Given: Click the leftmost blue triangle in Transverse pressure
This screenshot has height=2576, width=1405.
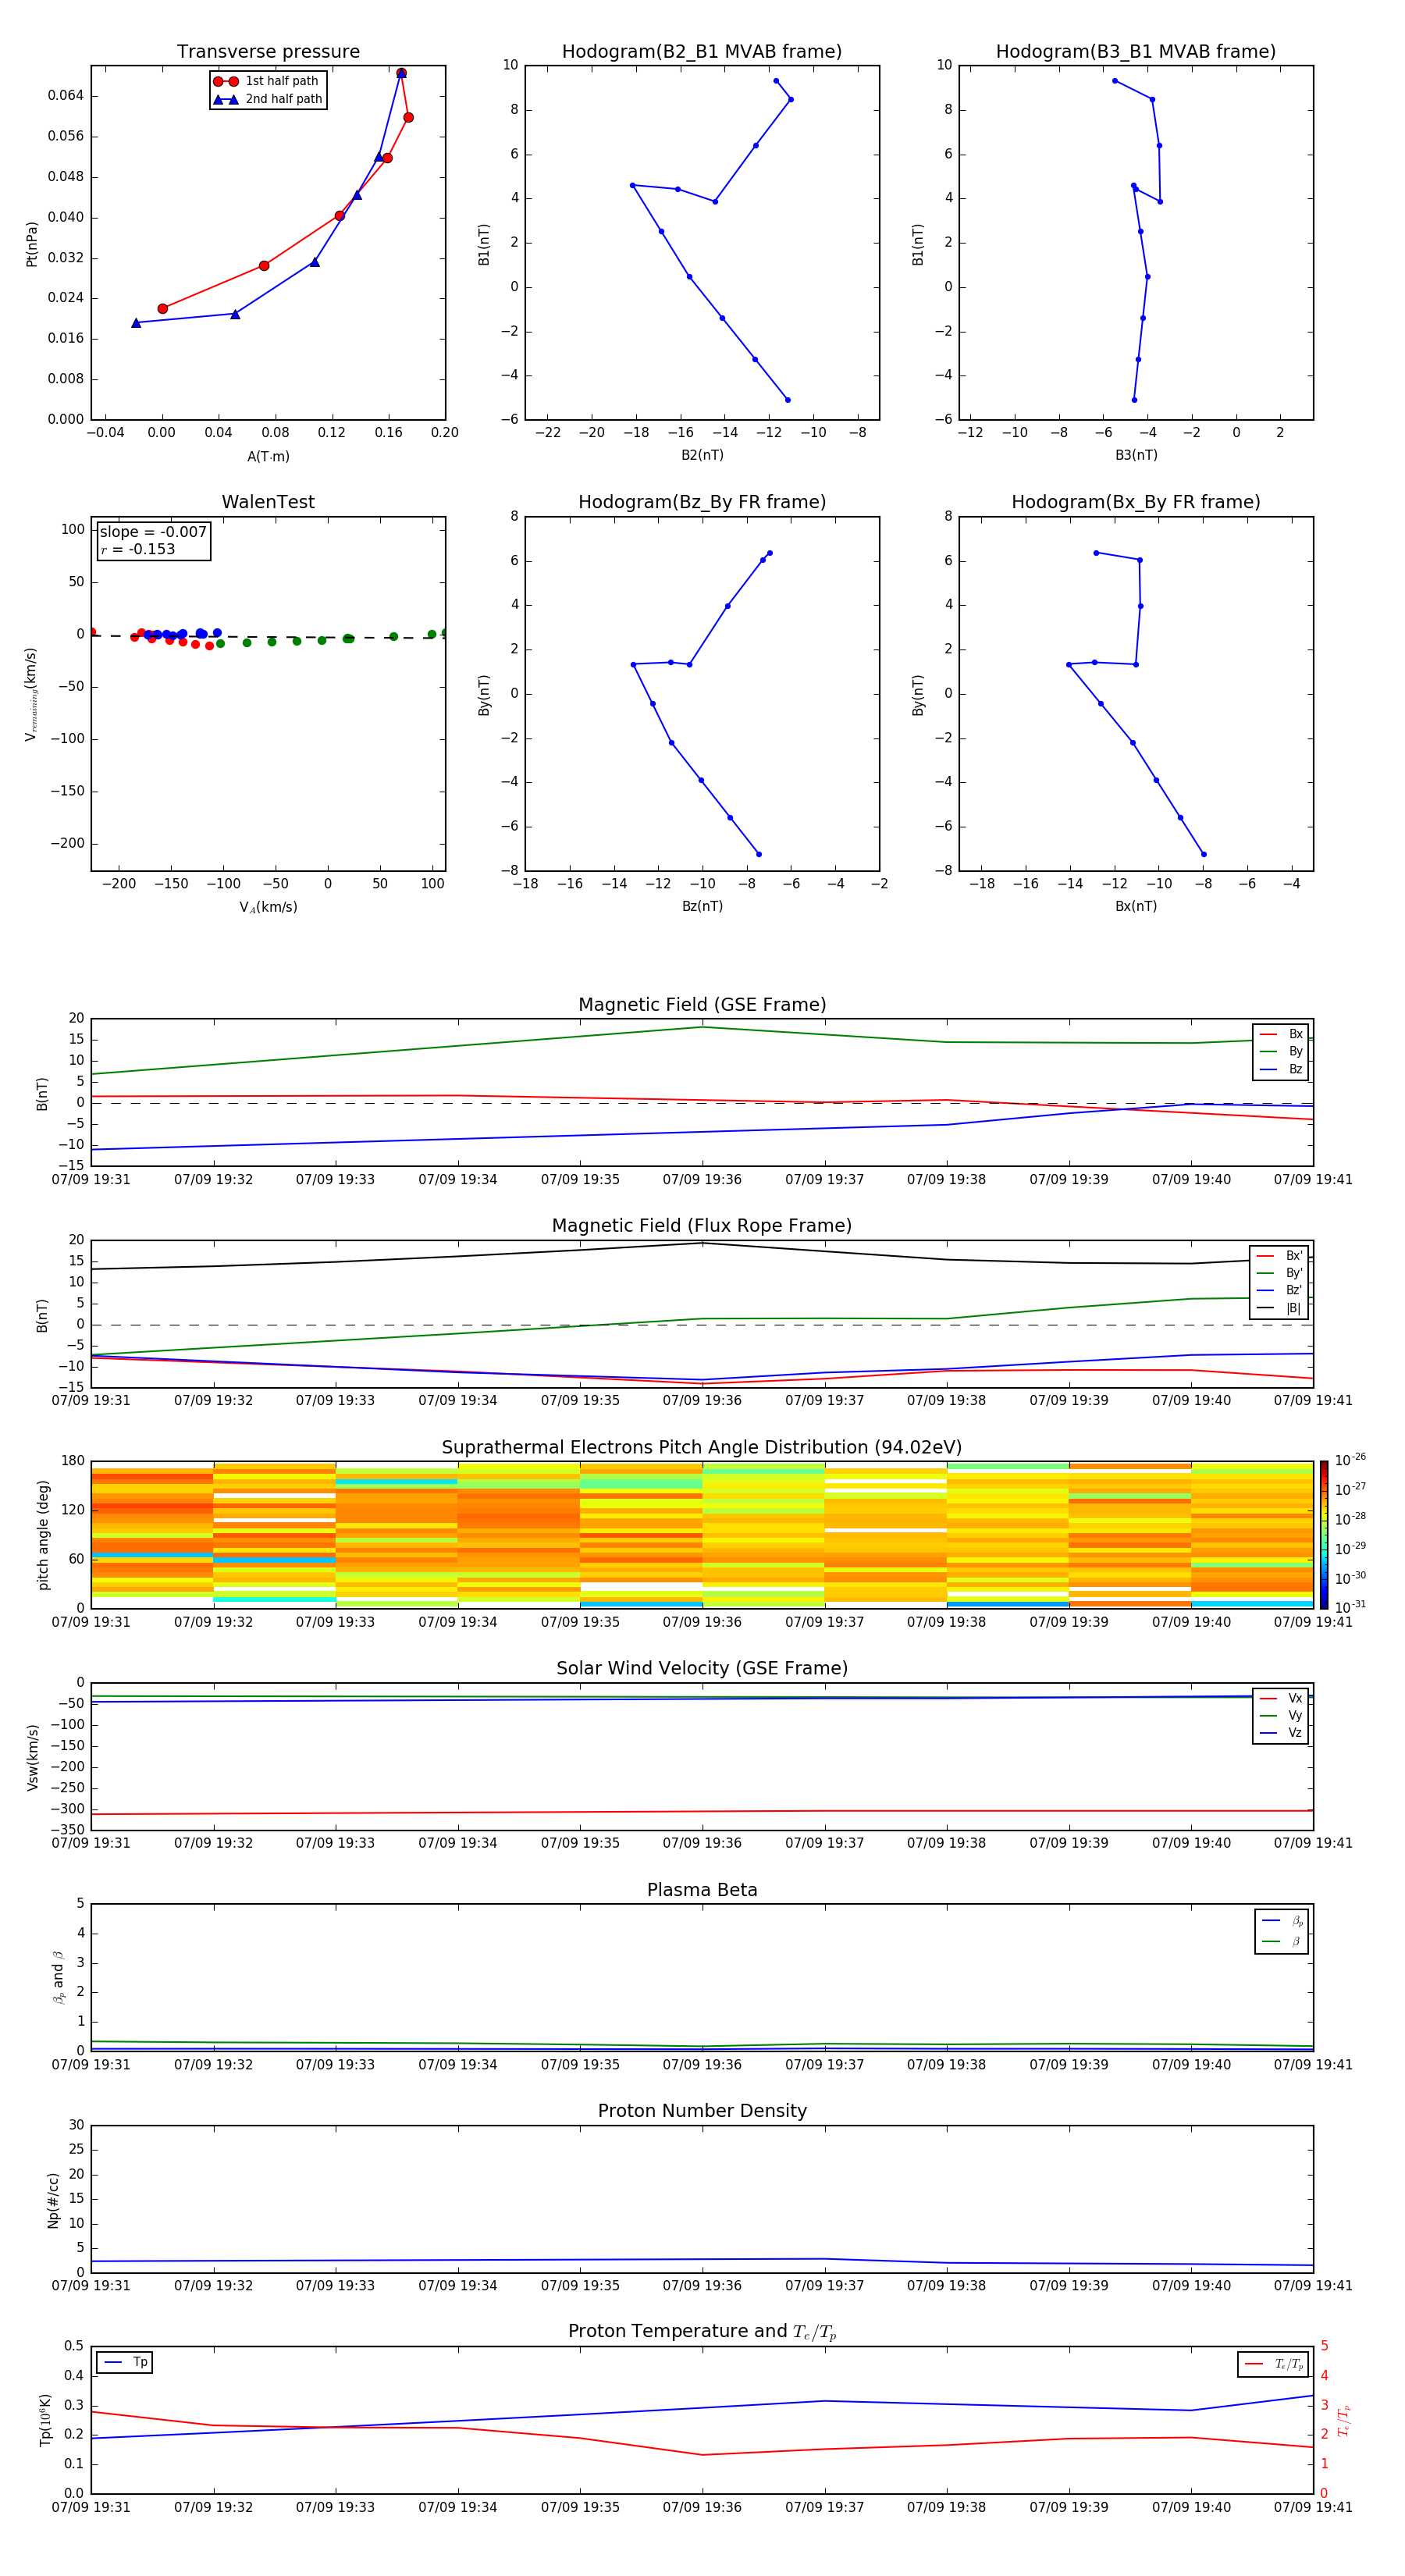Looking at the screenshot, I should [136, 323].
